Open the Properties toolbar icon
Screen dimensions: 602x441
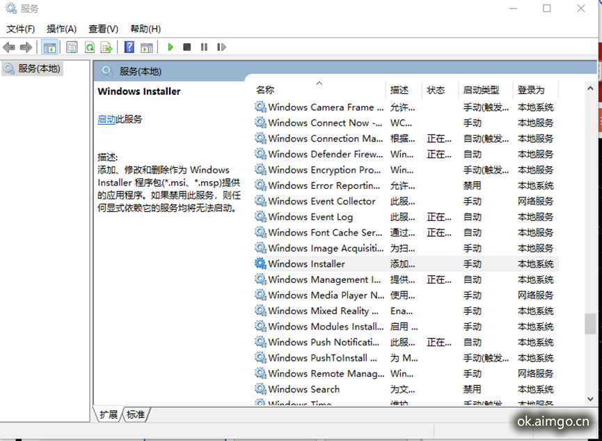tap(72, 47)
